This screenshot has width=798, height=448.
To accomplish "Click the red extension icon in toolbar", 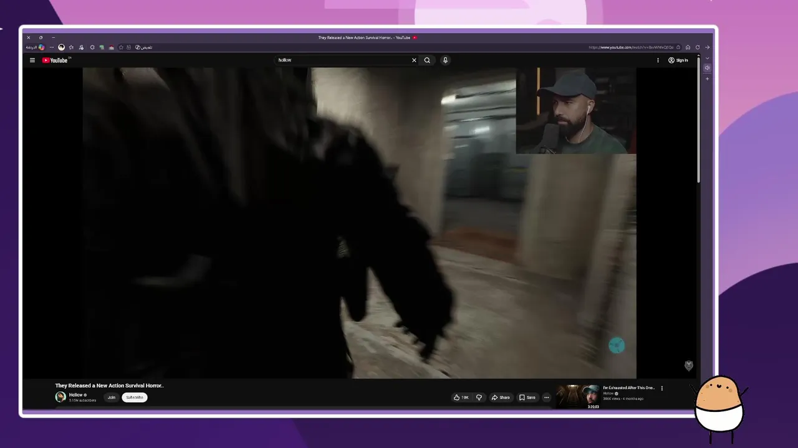I will point(112,47).
